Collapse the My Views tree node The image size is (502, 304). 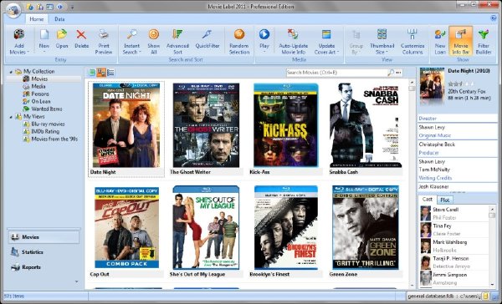11,117
